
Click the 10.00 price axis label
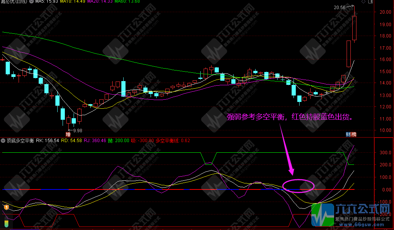[x=385, y=130]
